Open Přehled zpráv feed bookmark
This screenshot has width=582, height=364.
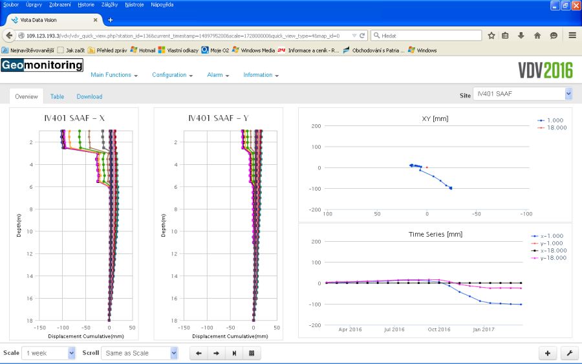(x=107, y=50)
